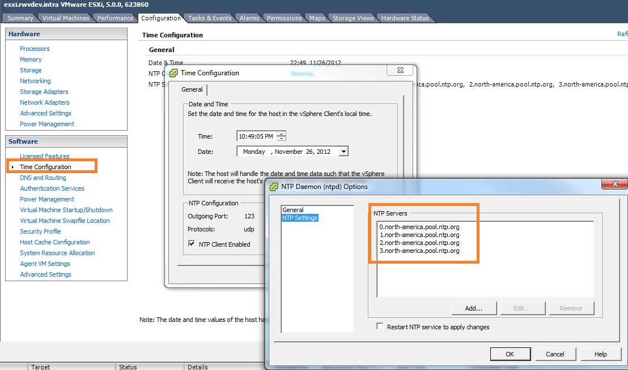Open the Permissions tab
The width and height of the screenshot is (628, 370).
pos(284,18)
